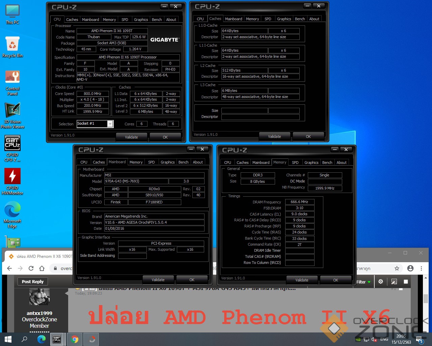Go to the browser Home page

pos(42,268)
